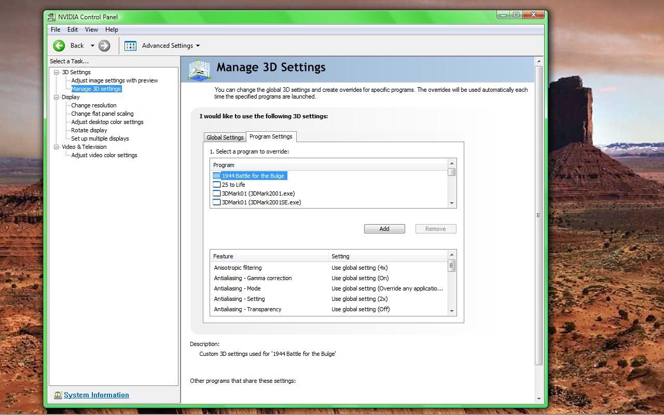Click the Advanced Settings view icon

click(130, 46)
